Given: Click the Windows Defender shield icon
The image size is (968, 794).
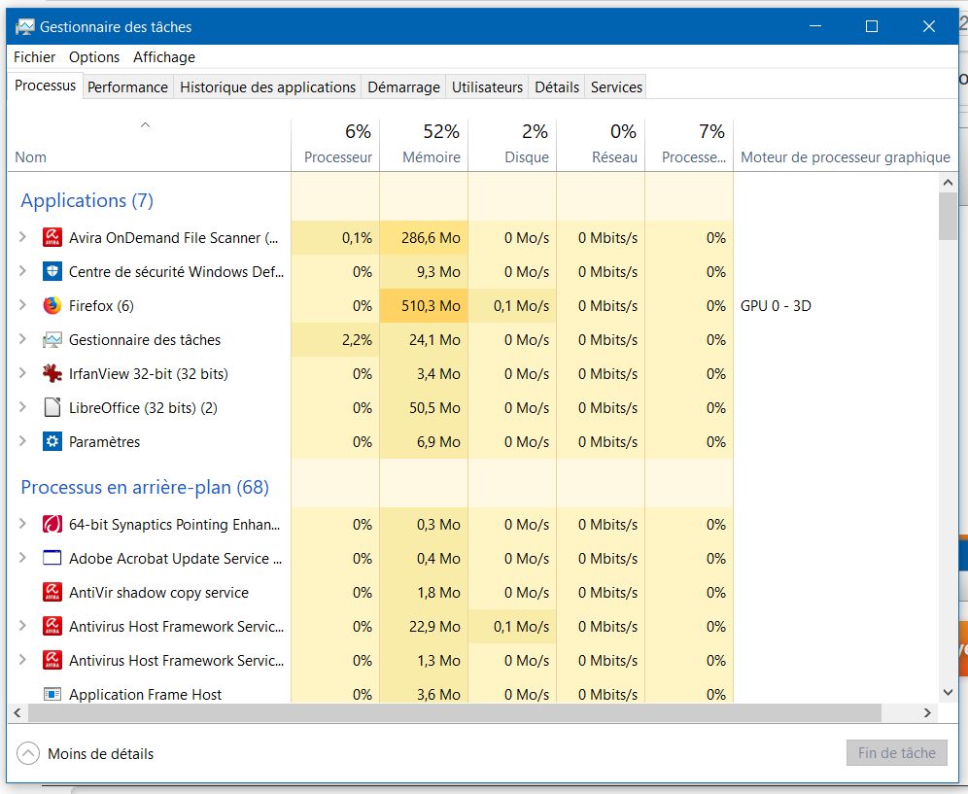Looking at the screenshot, I should (52, 272).
